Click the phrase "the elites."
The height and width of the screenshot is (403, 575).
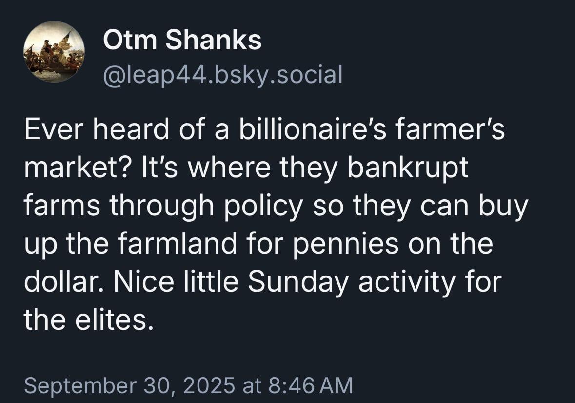click(x=88, y=319)
